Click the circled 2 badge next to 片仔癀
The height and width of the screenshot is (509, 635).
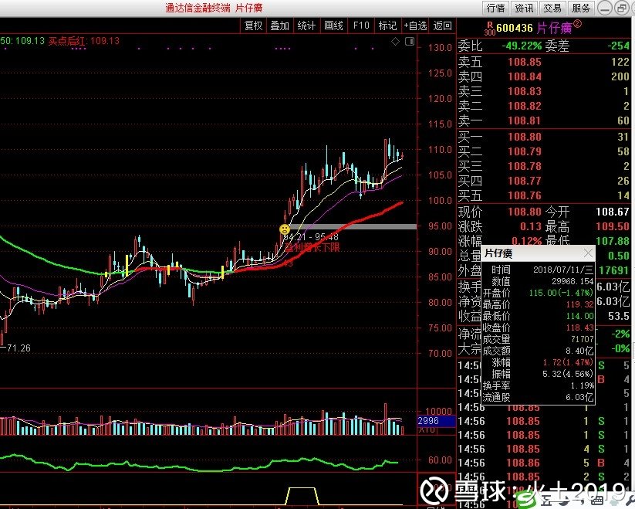(578, 24)
